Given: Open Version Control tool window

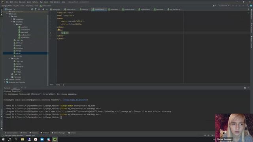Looking at the screenshot, I should click(11, 133).
